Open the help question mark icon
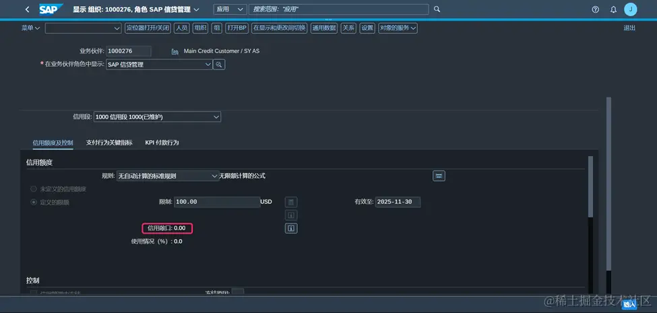The image size is (657, 313). tap(596, 9)
